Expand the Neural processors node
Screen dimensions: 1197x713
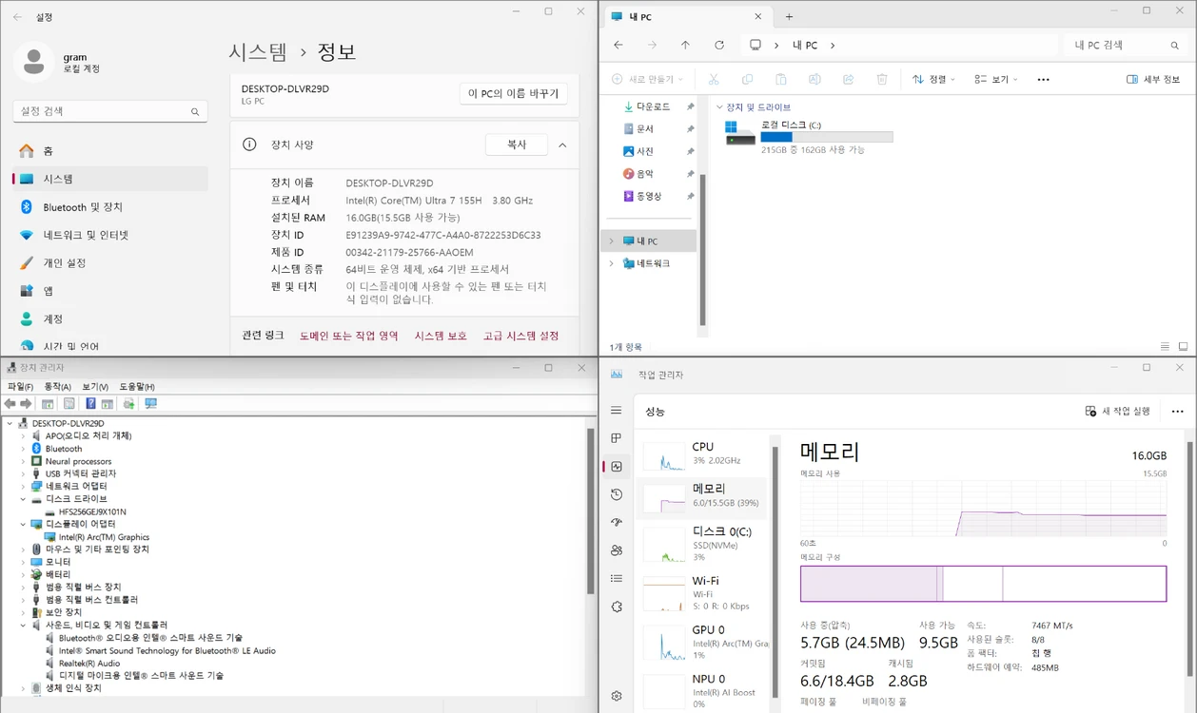tap(23, 461)
